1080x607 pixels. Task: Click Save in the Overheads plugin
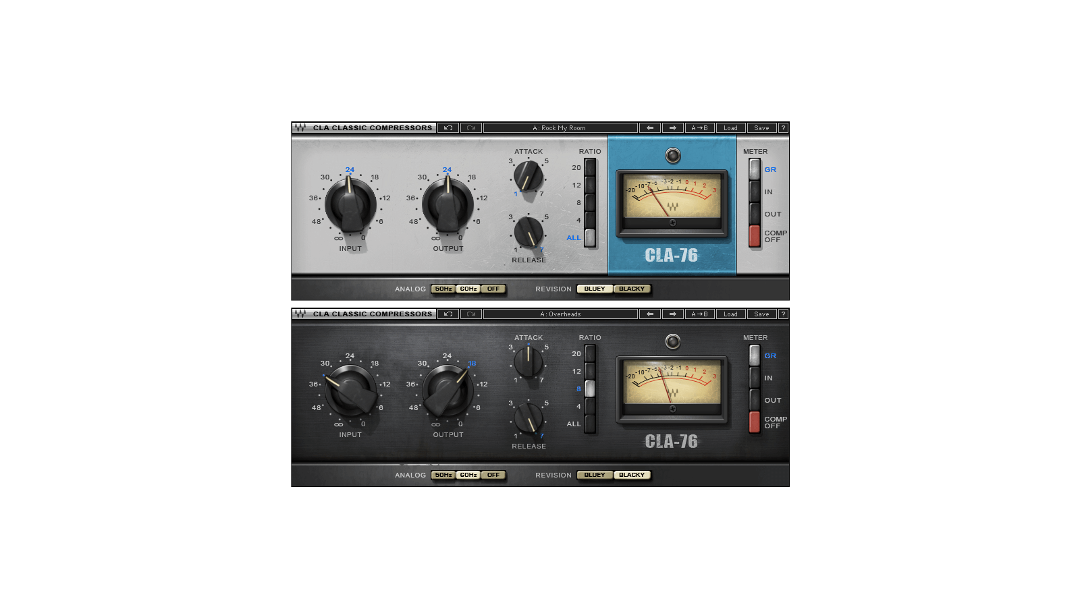click(761, 314)
